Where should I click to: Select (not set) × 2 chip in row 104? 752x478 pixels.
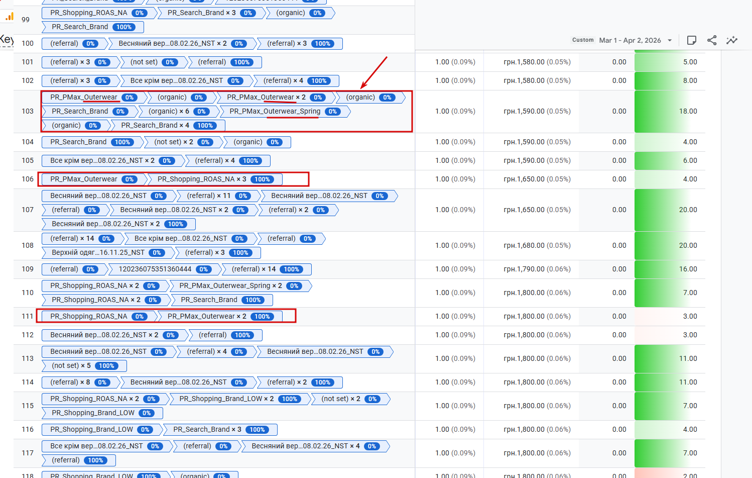tap(183, 142)
